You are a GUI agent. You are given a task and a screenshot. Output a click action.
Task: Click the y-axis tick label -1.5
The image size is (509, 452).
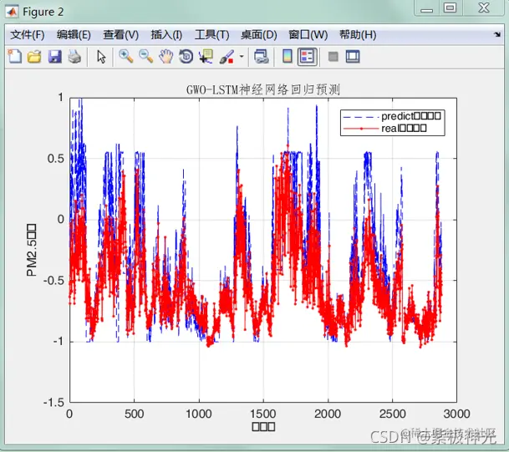click(x=53, y=403)
